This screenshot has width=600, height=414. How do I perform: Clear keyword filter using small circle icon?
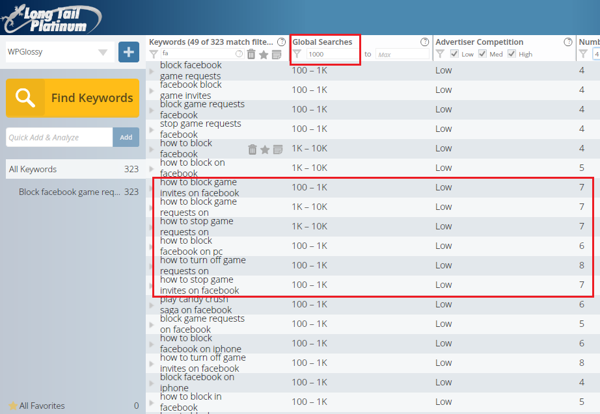(239, 54)
